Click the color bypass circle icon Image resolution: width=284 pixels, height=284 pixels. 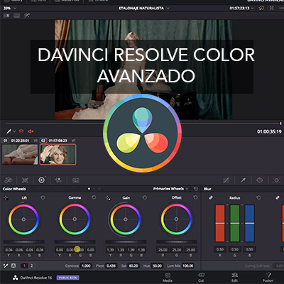point(261,8)
